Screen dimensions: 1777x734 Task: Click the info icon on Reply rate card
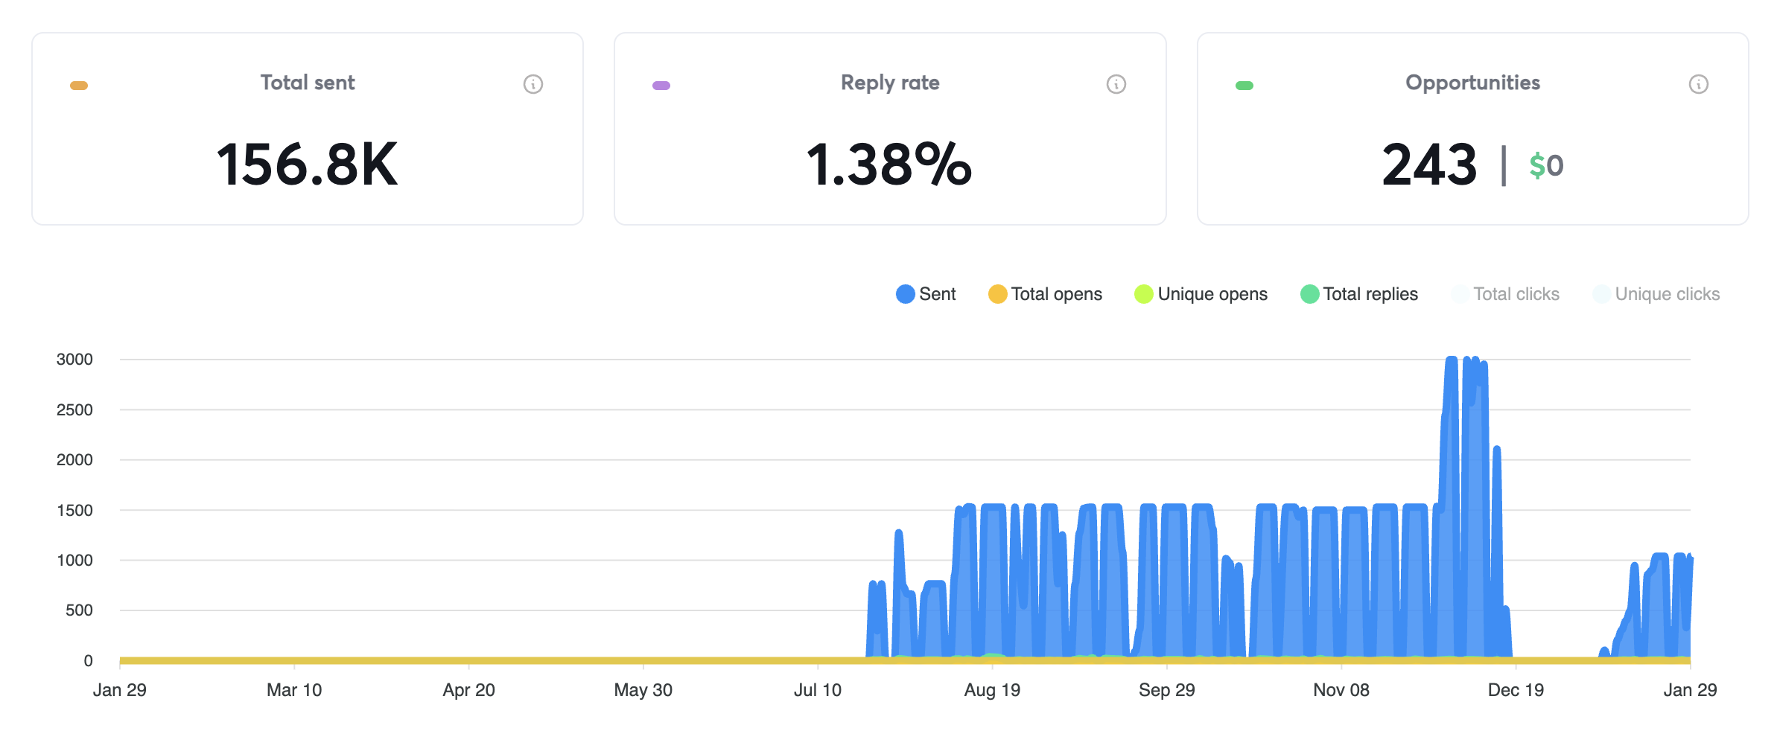tap(1116, 84)
